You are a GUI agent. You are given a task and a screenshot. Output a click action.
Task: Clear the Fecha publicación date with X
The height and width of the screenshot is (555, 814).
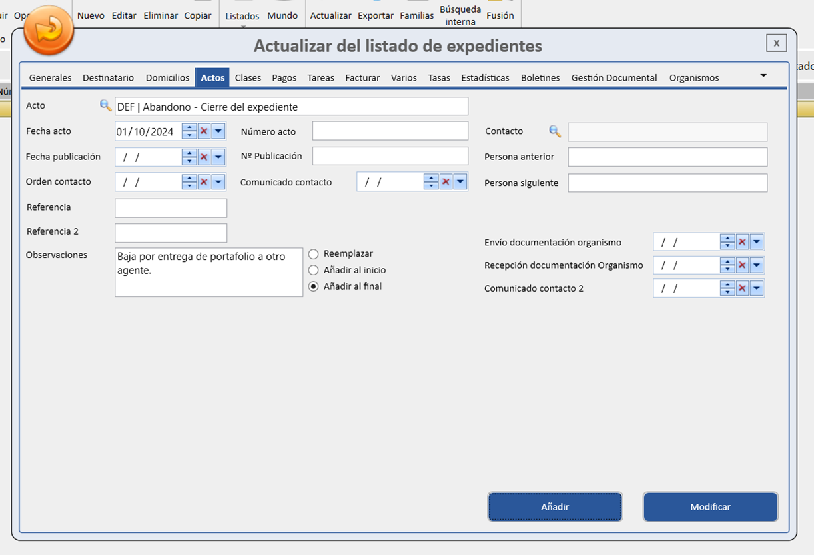click(x=204, y=157)
